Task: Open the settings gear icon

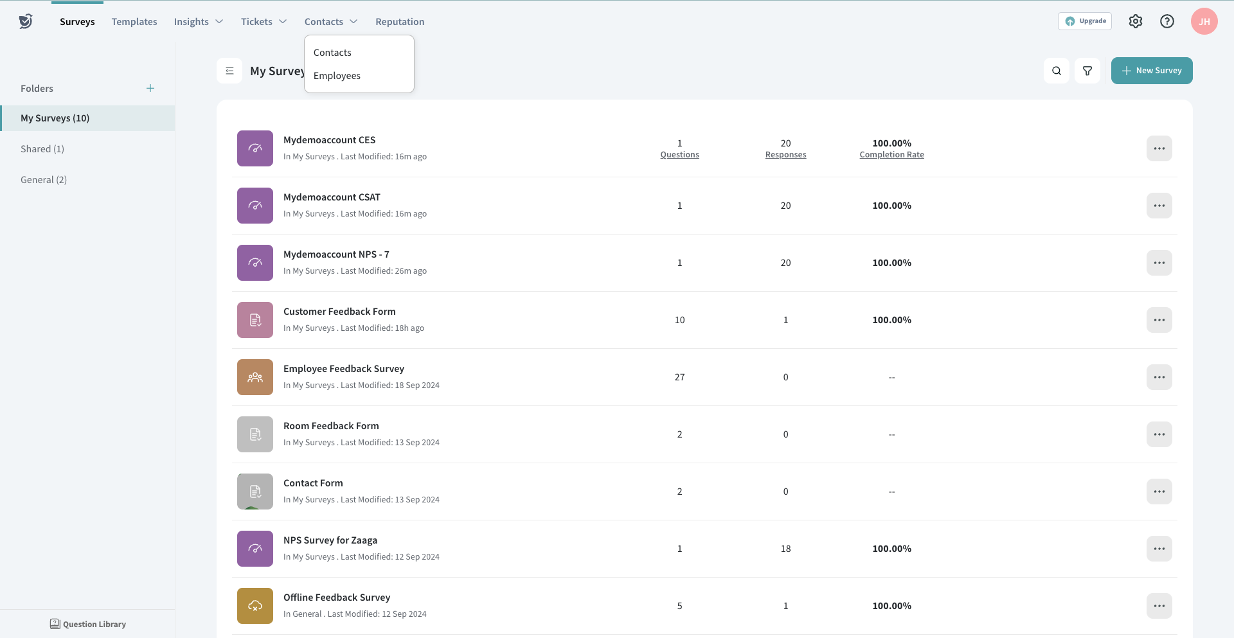Action: coord(1135,21)
